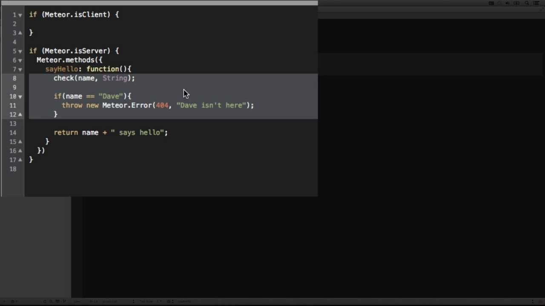Click the "return" keyword on line 14
545x306 pixels.
click(x=66, y=132)
